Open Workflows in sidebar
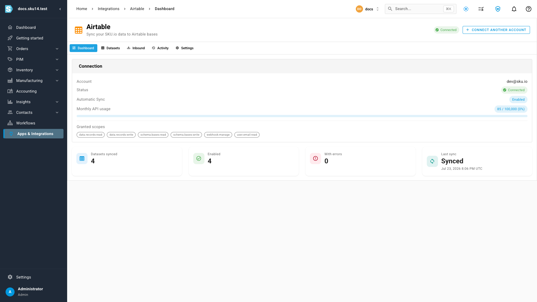Screen dimensions: 537x302 (x=34, y=123)
